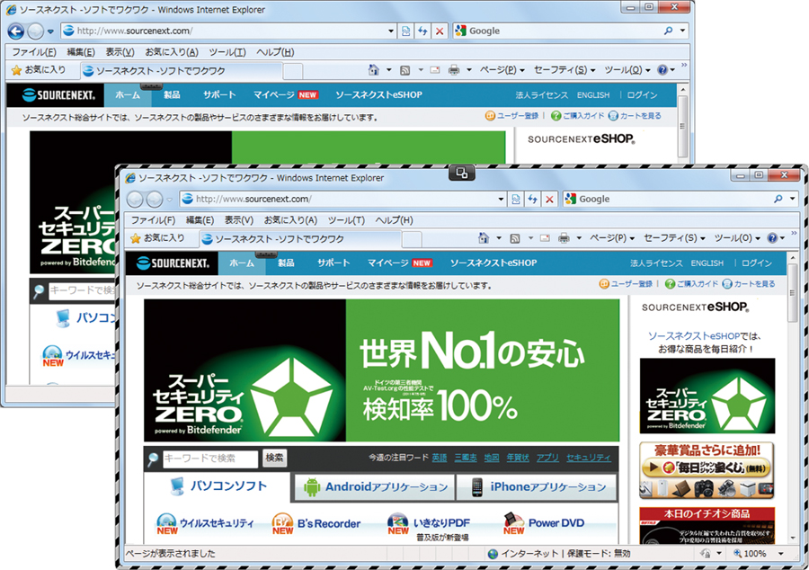
Task: Click the 検索 button beside the keyword field
Action: pos(274,458)
